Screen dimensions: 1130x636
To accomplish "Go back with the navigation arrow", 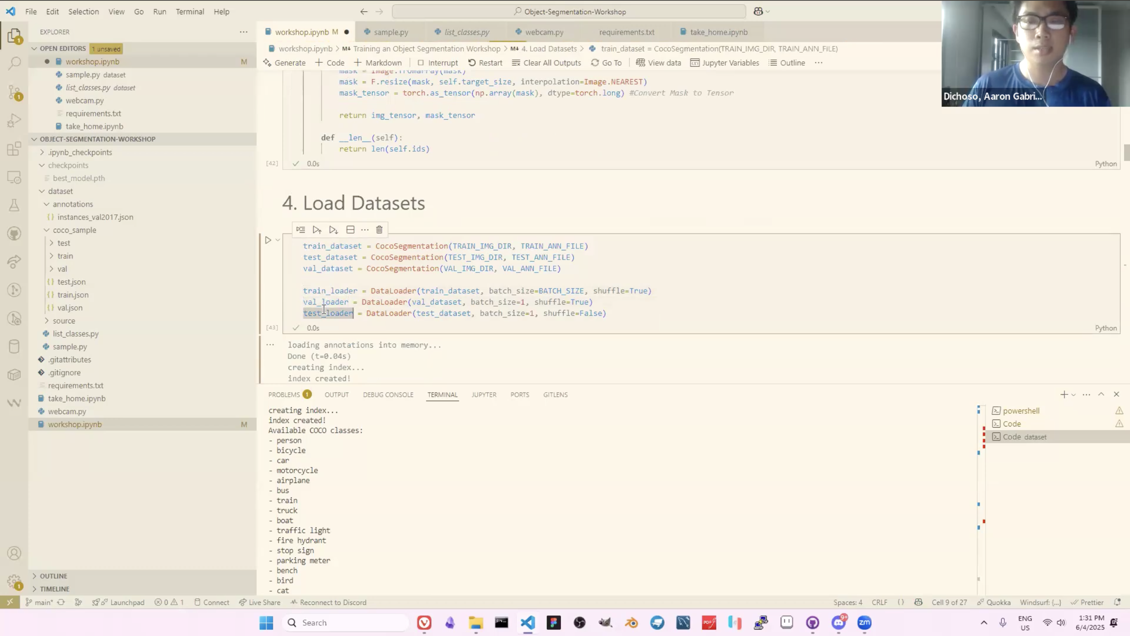I will pos(364,12).
